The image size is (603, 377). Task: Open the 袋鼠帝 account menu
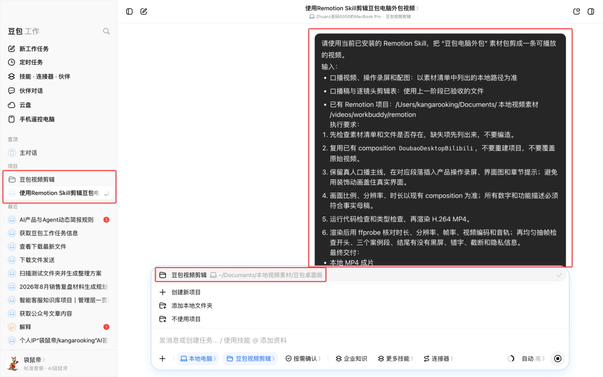pos(34,360)
